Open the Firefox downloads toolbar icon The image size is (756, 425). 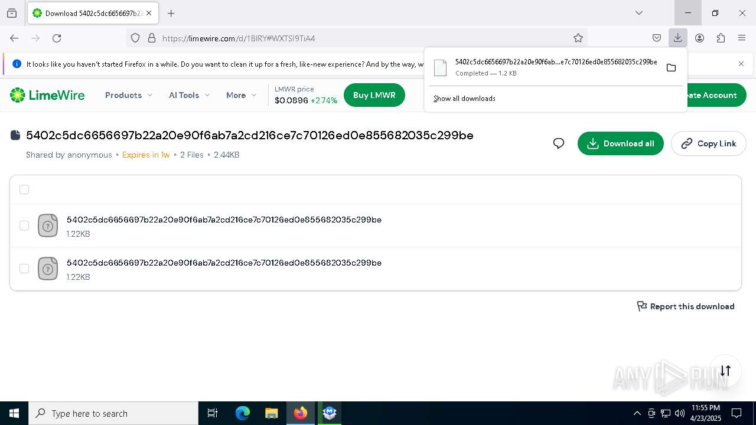(x=677, y=38)
